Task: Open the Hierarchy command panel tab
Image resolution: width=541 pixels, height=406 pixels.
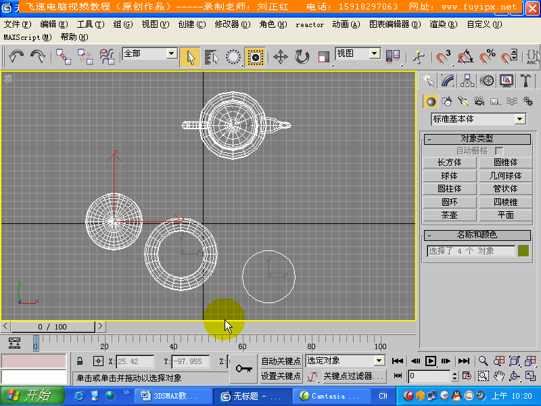Action: click(x=467, y=81)
